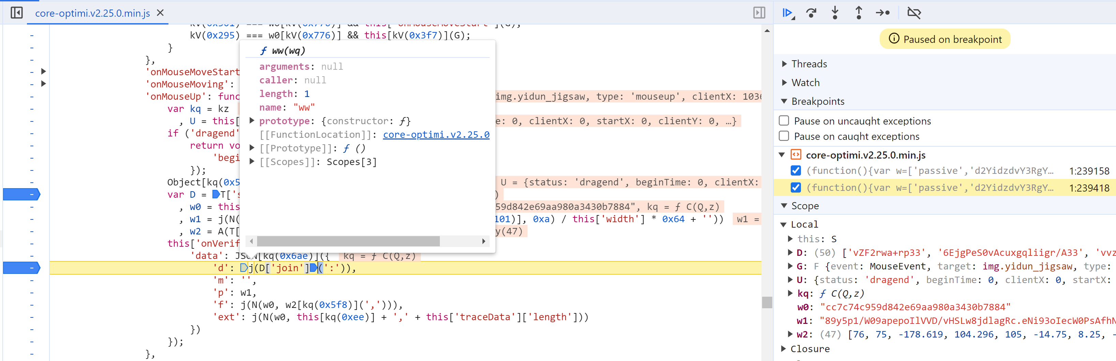1116x361 pixels.
Task: Toggle the breakpoint marker on the 'd': line
Action: (22, 268)
